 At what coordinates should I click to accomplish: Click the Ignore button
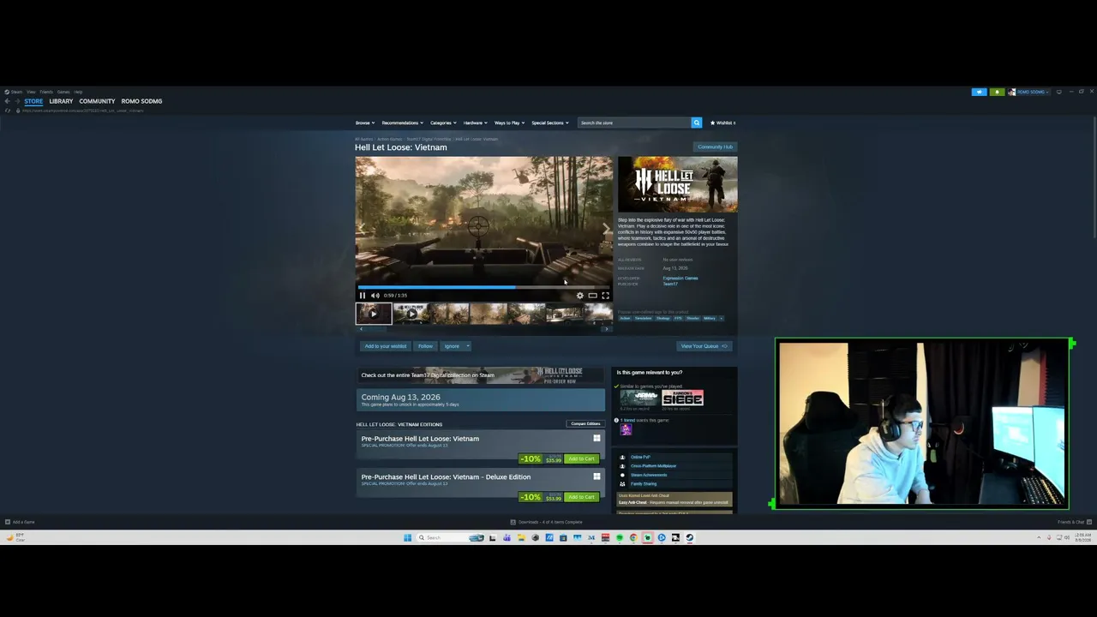tap(452, 346)
